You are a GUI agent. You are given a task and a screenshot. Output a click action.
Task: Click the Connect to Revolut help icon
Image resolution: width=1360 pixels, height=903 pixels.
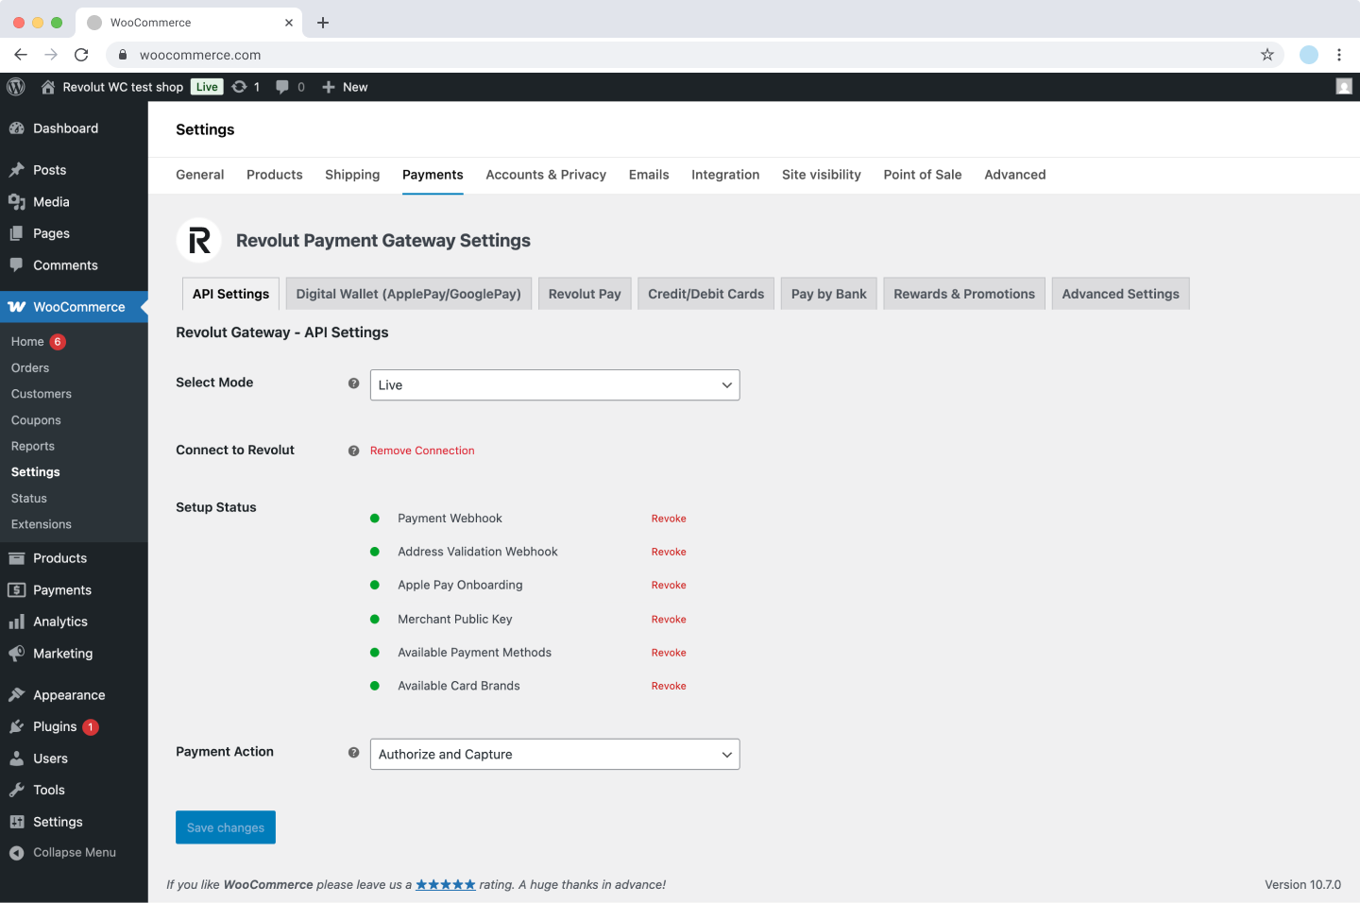pyautogui.click(x=353, y=451)
